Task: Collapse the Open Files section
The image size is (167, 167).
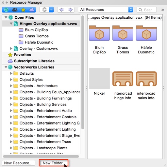Action: pyautogui.click(x=6, y=17)
